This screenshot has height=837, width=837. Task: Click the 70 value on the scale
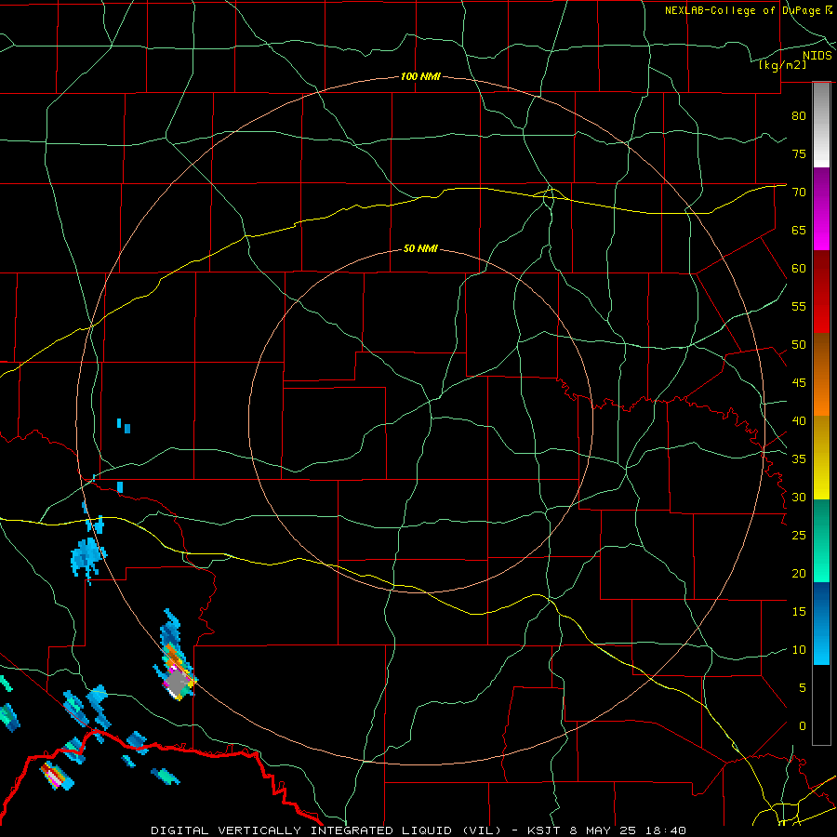point(799,193)
